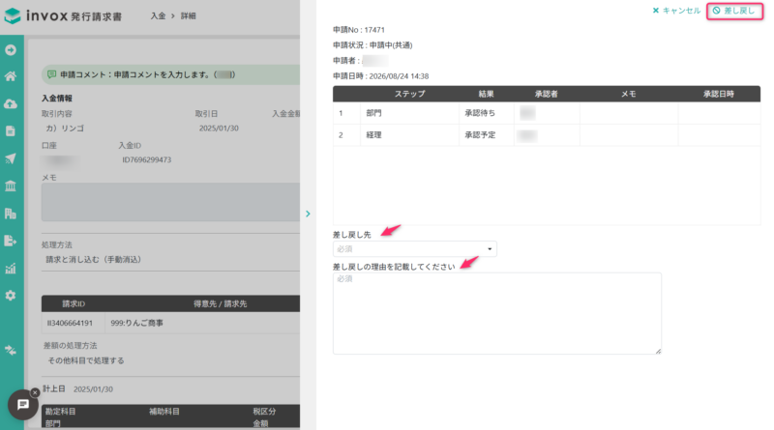
Task: Click the 承認待ち result cell
Action: tap(487, 113)
